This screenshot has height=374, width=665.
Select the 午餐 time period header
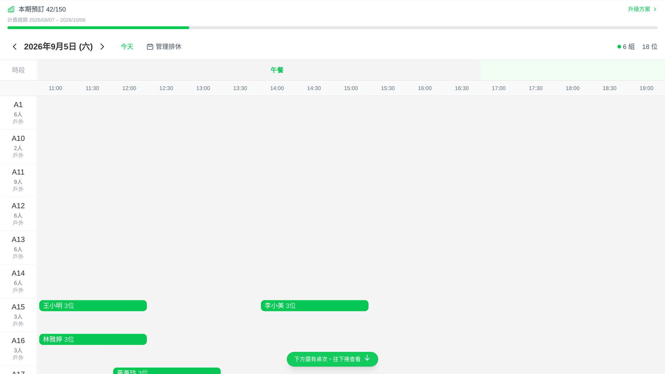coord(277,70)
